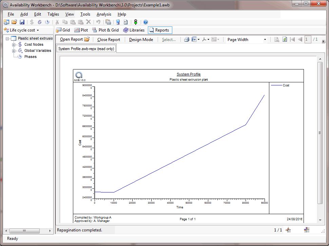Click the Close Report button
The width and height of the screenshot is (329, 246).
tap(109, 39)
